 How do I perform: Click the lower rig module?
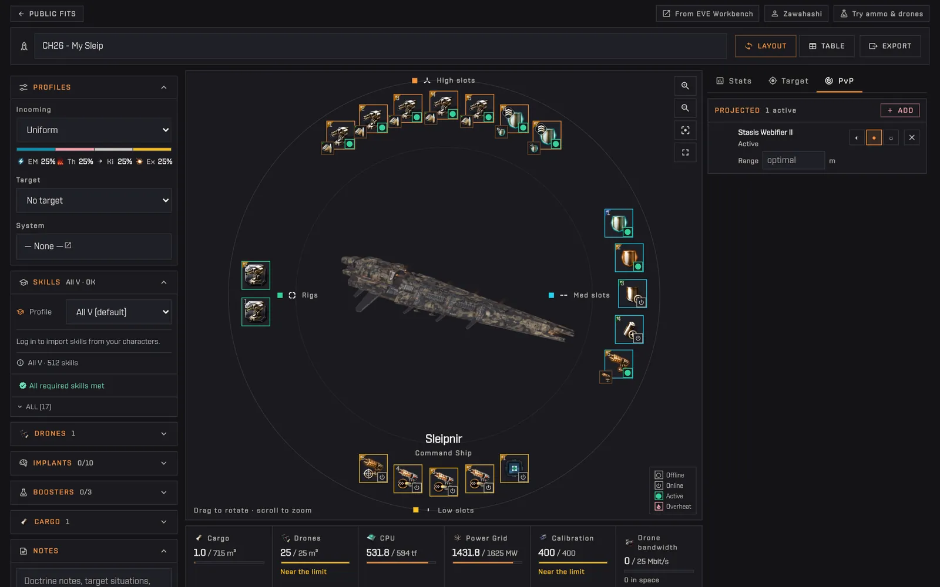[x=256, y=312]
